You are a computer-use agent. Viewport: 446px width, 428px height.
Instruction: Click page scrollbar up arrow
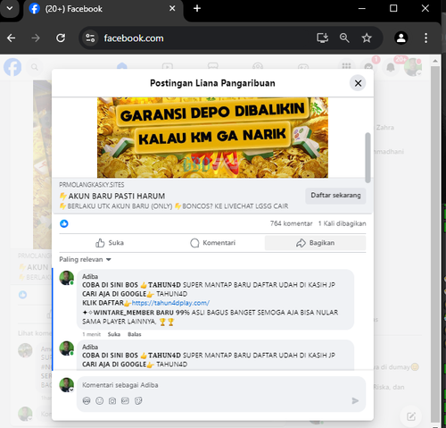pyautogui.click(x=435, y=61)
